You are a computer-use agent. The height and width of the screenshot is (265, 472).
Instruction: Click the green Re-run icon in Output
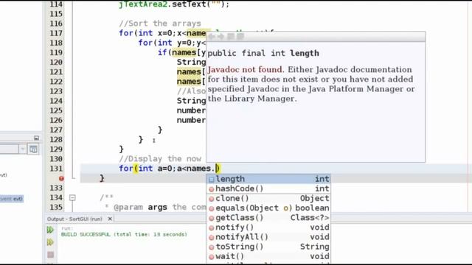tap(50, 230)
